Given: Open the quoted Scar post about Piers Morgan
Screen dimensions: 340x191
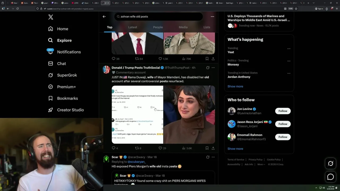Looking at the screenshot, I should 163,178.
